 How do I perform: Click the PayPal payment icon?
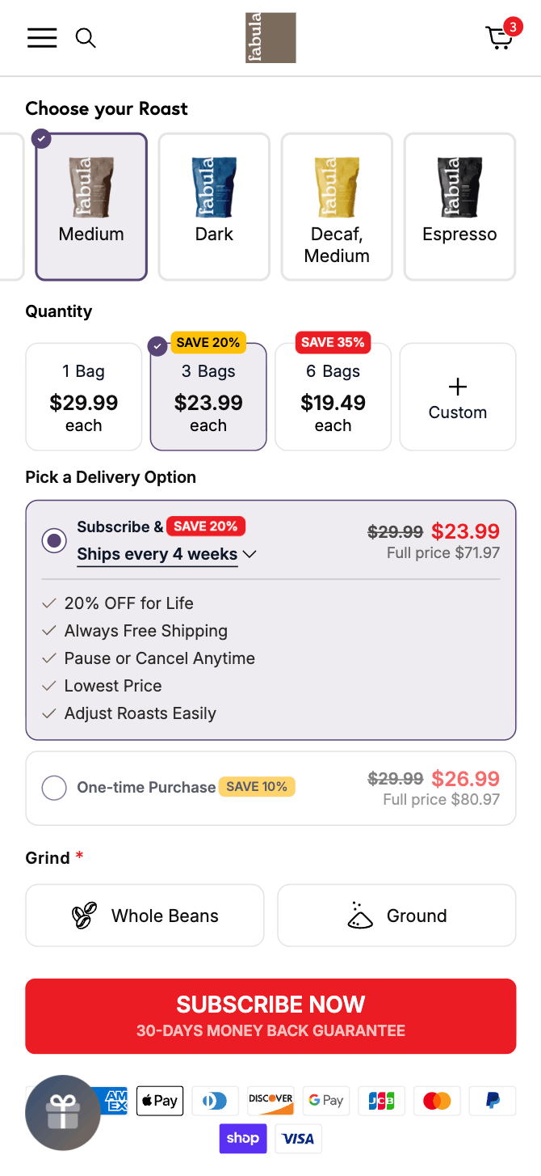point(492,1101)
